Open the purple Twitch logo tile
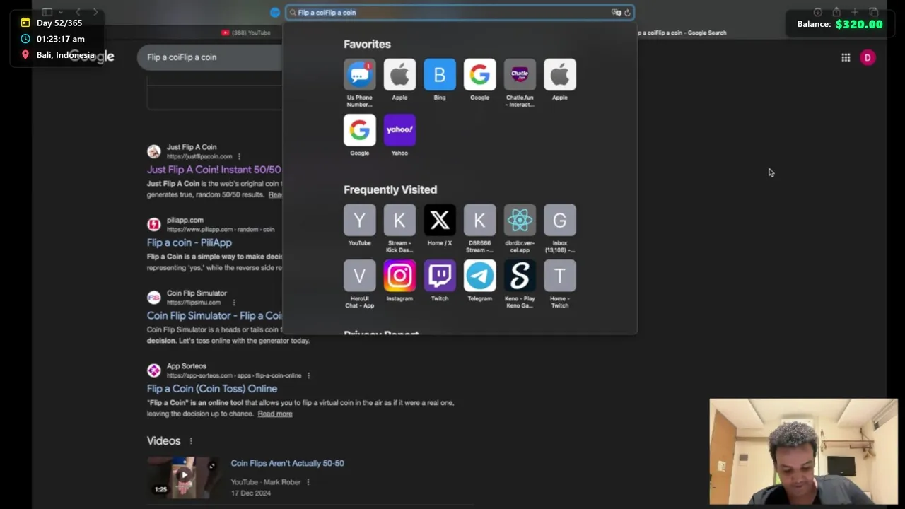This screenshot has height=509, width=905. [x=440, y=276]
